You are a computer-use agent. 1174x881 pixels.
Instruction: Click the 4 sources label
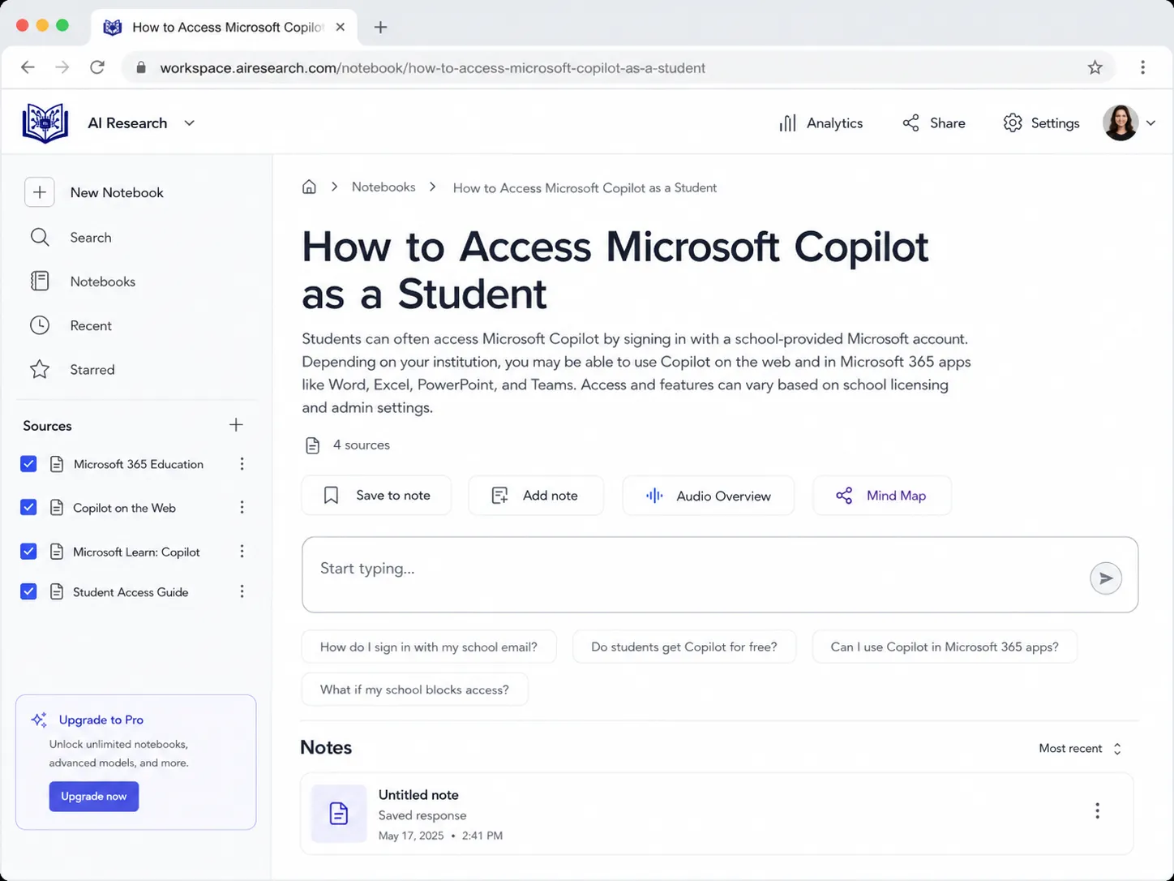362,445
